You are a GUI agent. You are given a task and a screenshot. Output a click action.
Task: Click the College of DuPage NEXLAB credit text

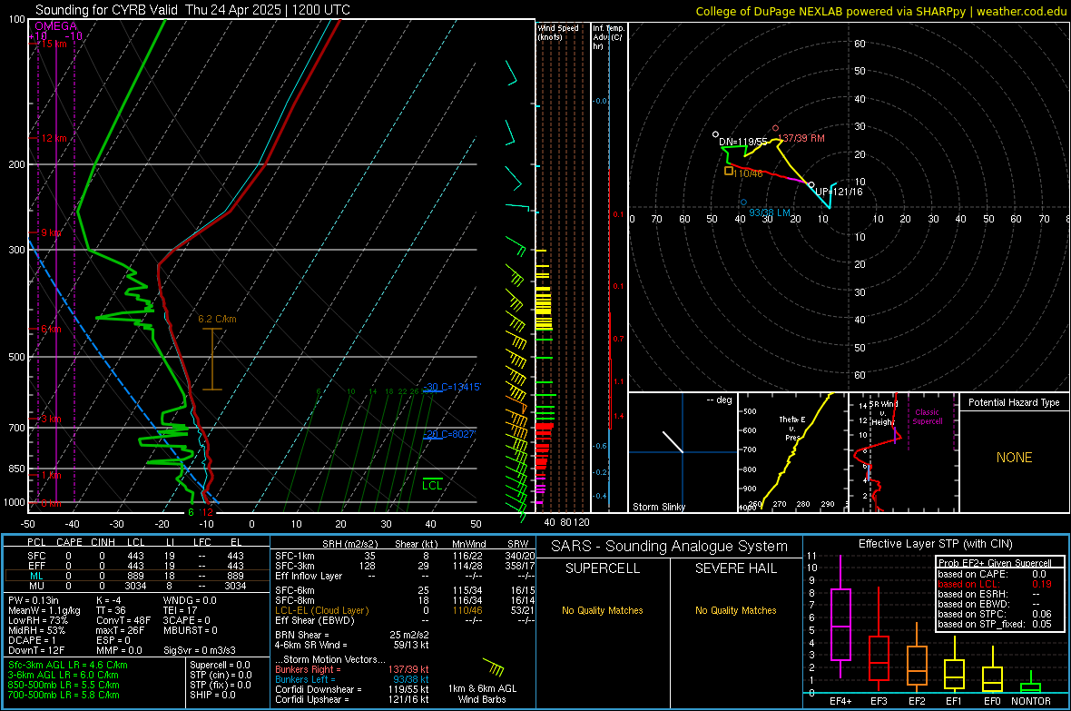(880, 12)
